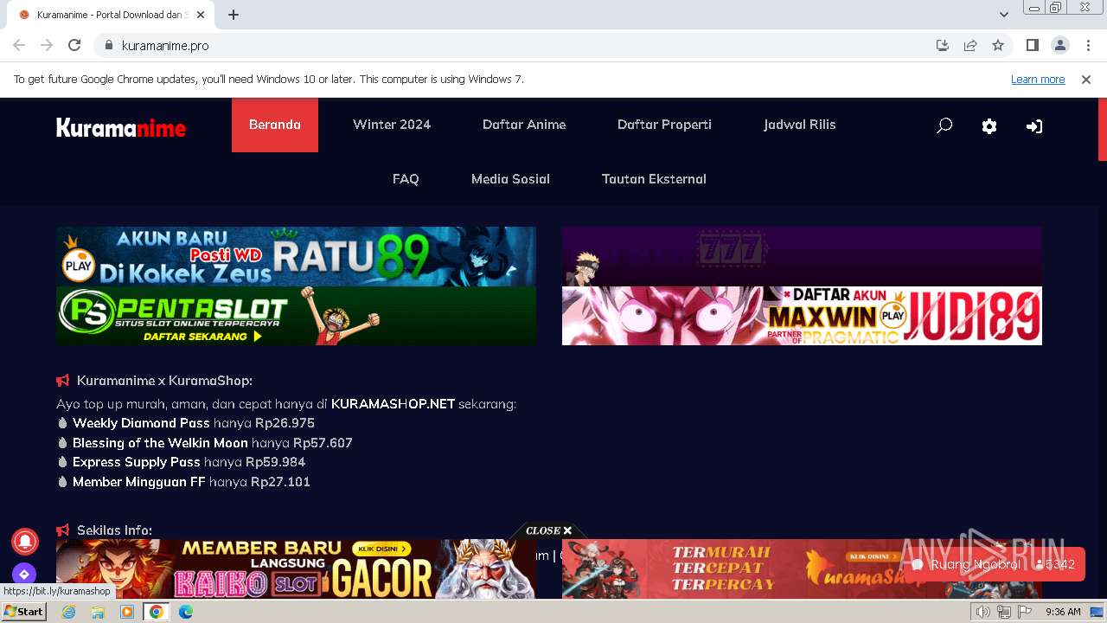Dismiss the Chrome update notice bar
Viewport: 1107px width, 623px height.
(1086, 79)
